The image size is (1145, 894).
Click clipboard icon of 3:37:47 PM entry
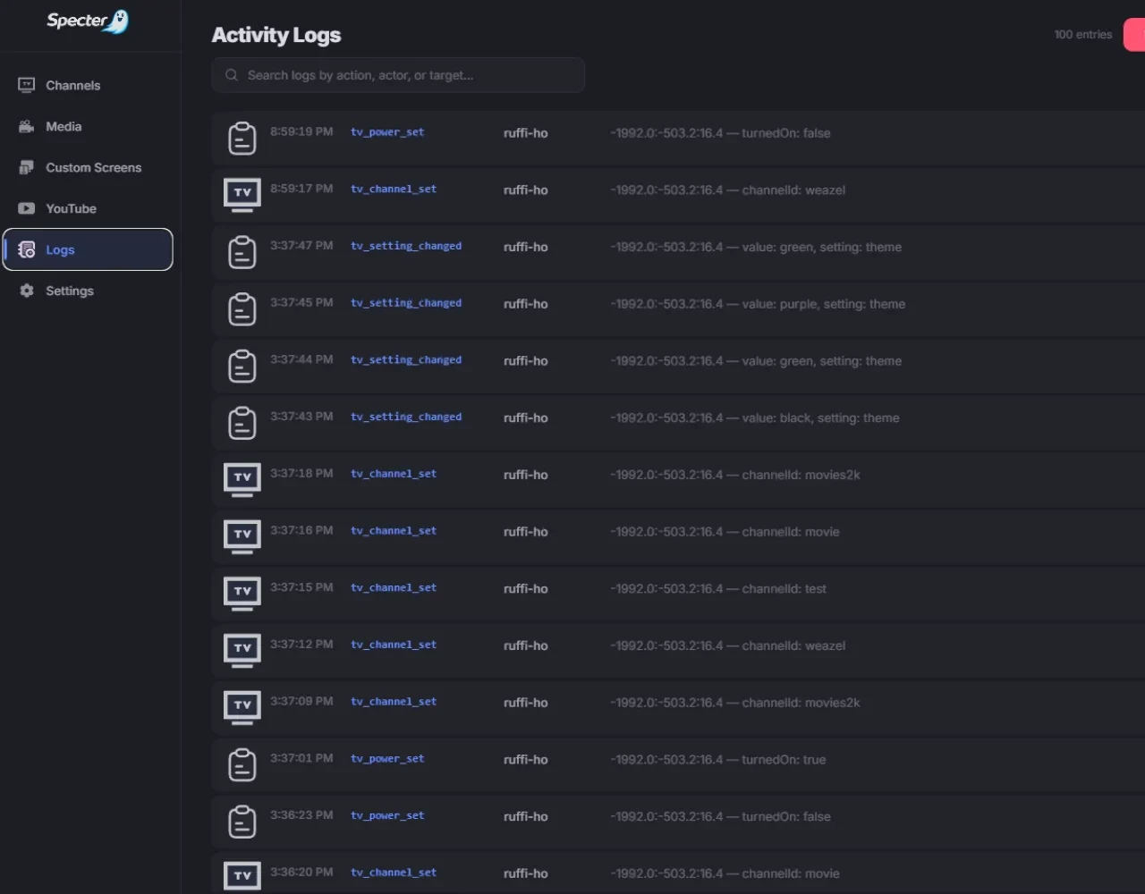242,252
